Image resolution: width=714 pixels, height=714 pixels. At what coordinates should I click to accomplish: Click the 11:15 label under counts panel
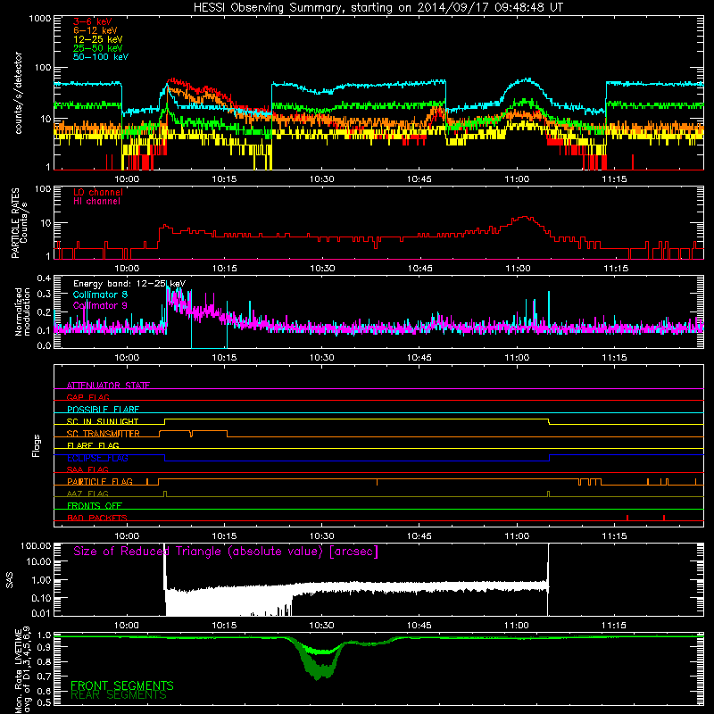tap(614, 179)
